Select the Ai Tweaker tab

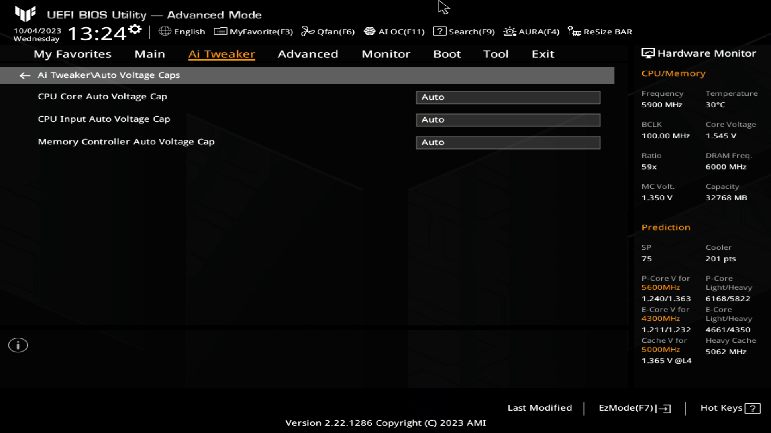222,54
